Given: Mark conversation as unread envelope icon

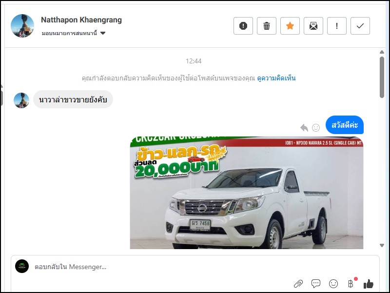Looking at the screenshot, I should tap(313, 26).
